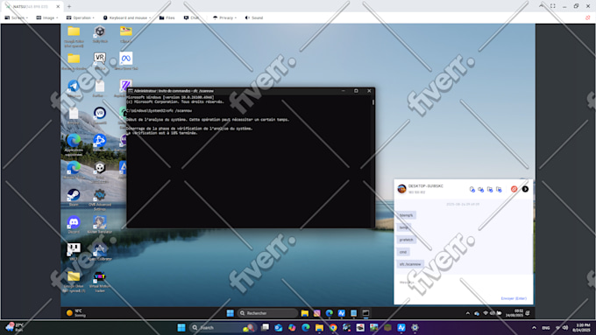This screenshot has height=335, width=596.
Task: Select the 'prefetch' chat message
Action: click(406, 240)
